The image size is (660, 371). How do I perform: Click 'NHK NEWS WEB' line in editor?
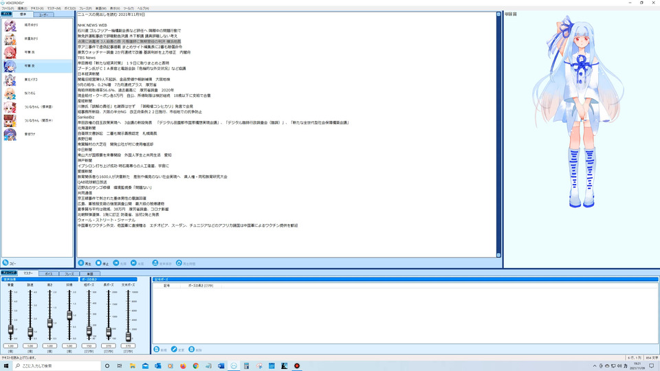pos(92,25)
